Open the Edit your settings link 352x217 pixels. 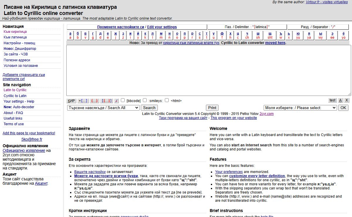click(x=162, y=27)
